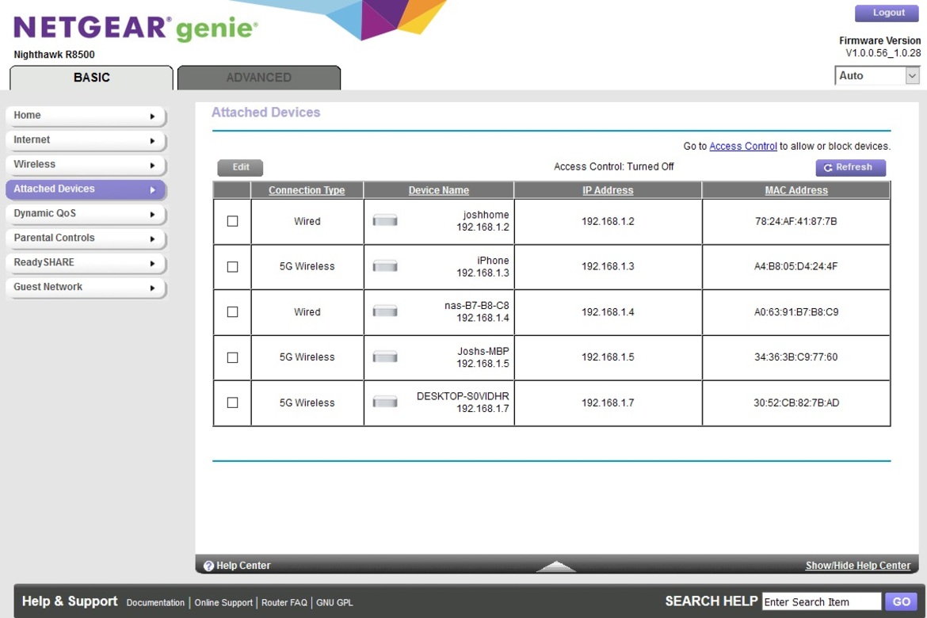Open the Router FAQ link
Image resolution: width=927 pixels, height=618 pixels.
[284, 603]
